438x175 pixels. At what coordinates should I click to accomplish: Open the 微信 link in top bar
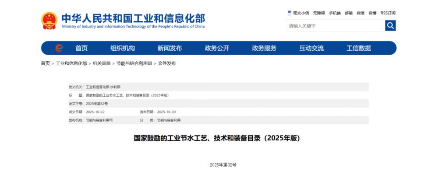(360, 13)
